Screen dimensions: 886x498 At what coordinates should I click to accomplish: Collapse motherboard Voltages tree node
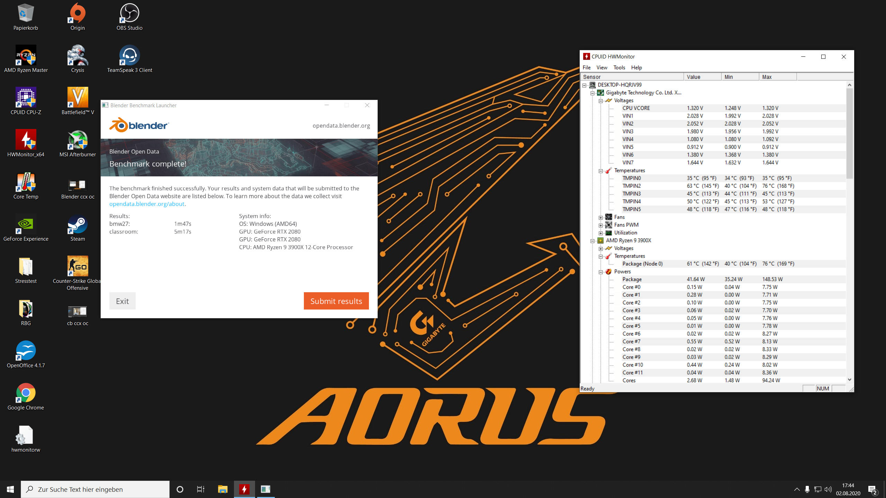(x=601, y=101)
